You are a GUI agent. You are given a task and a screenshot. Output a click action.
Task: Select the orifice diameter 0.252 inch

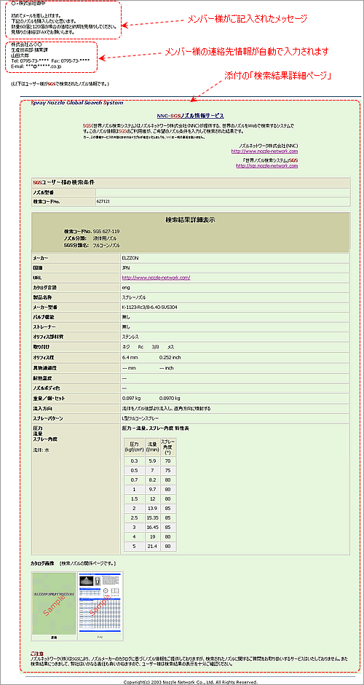click(x=170, y=357)
